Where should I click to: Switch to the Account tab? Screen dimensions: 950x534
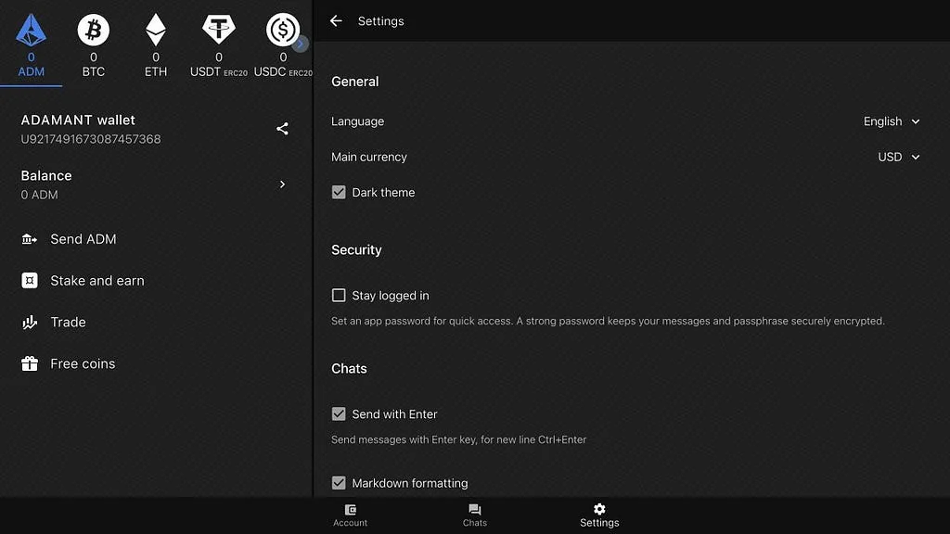pyautogui.click(x=350, y=515)
